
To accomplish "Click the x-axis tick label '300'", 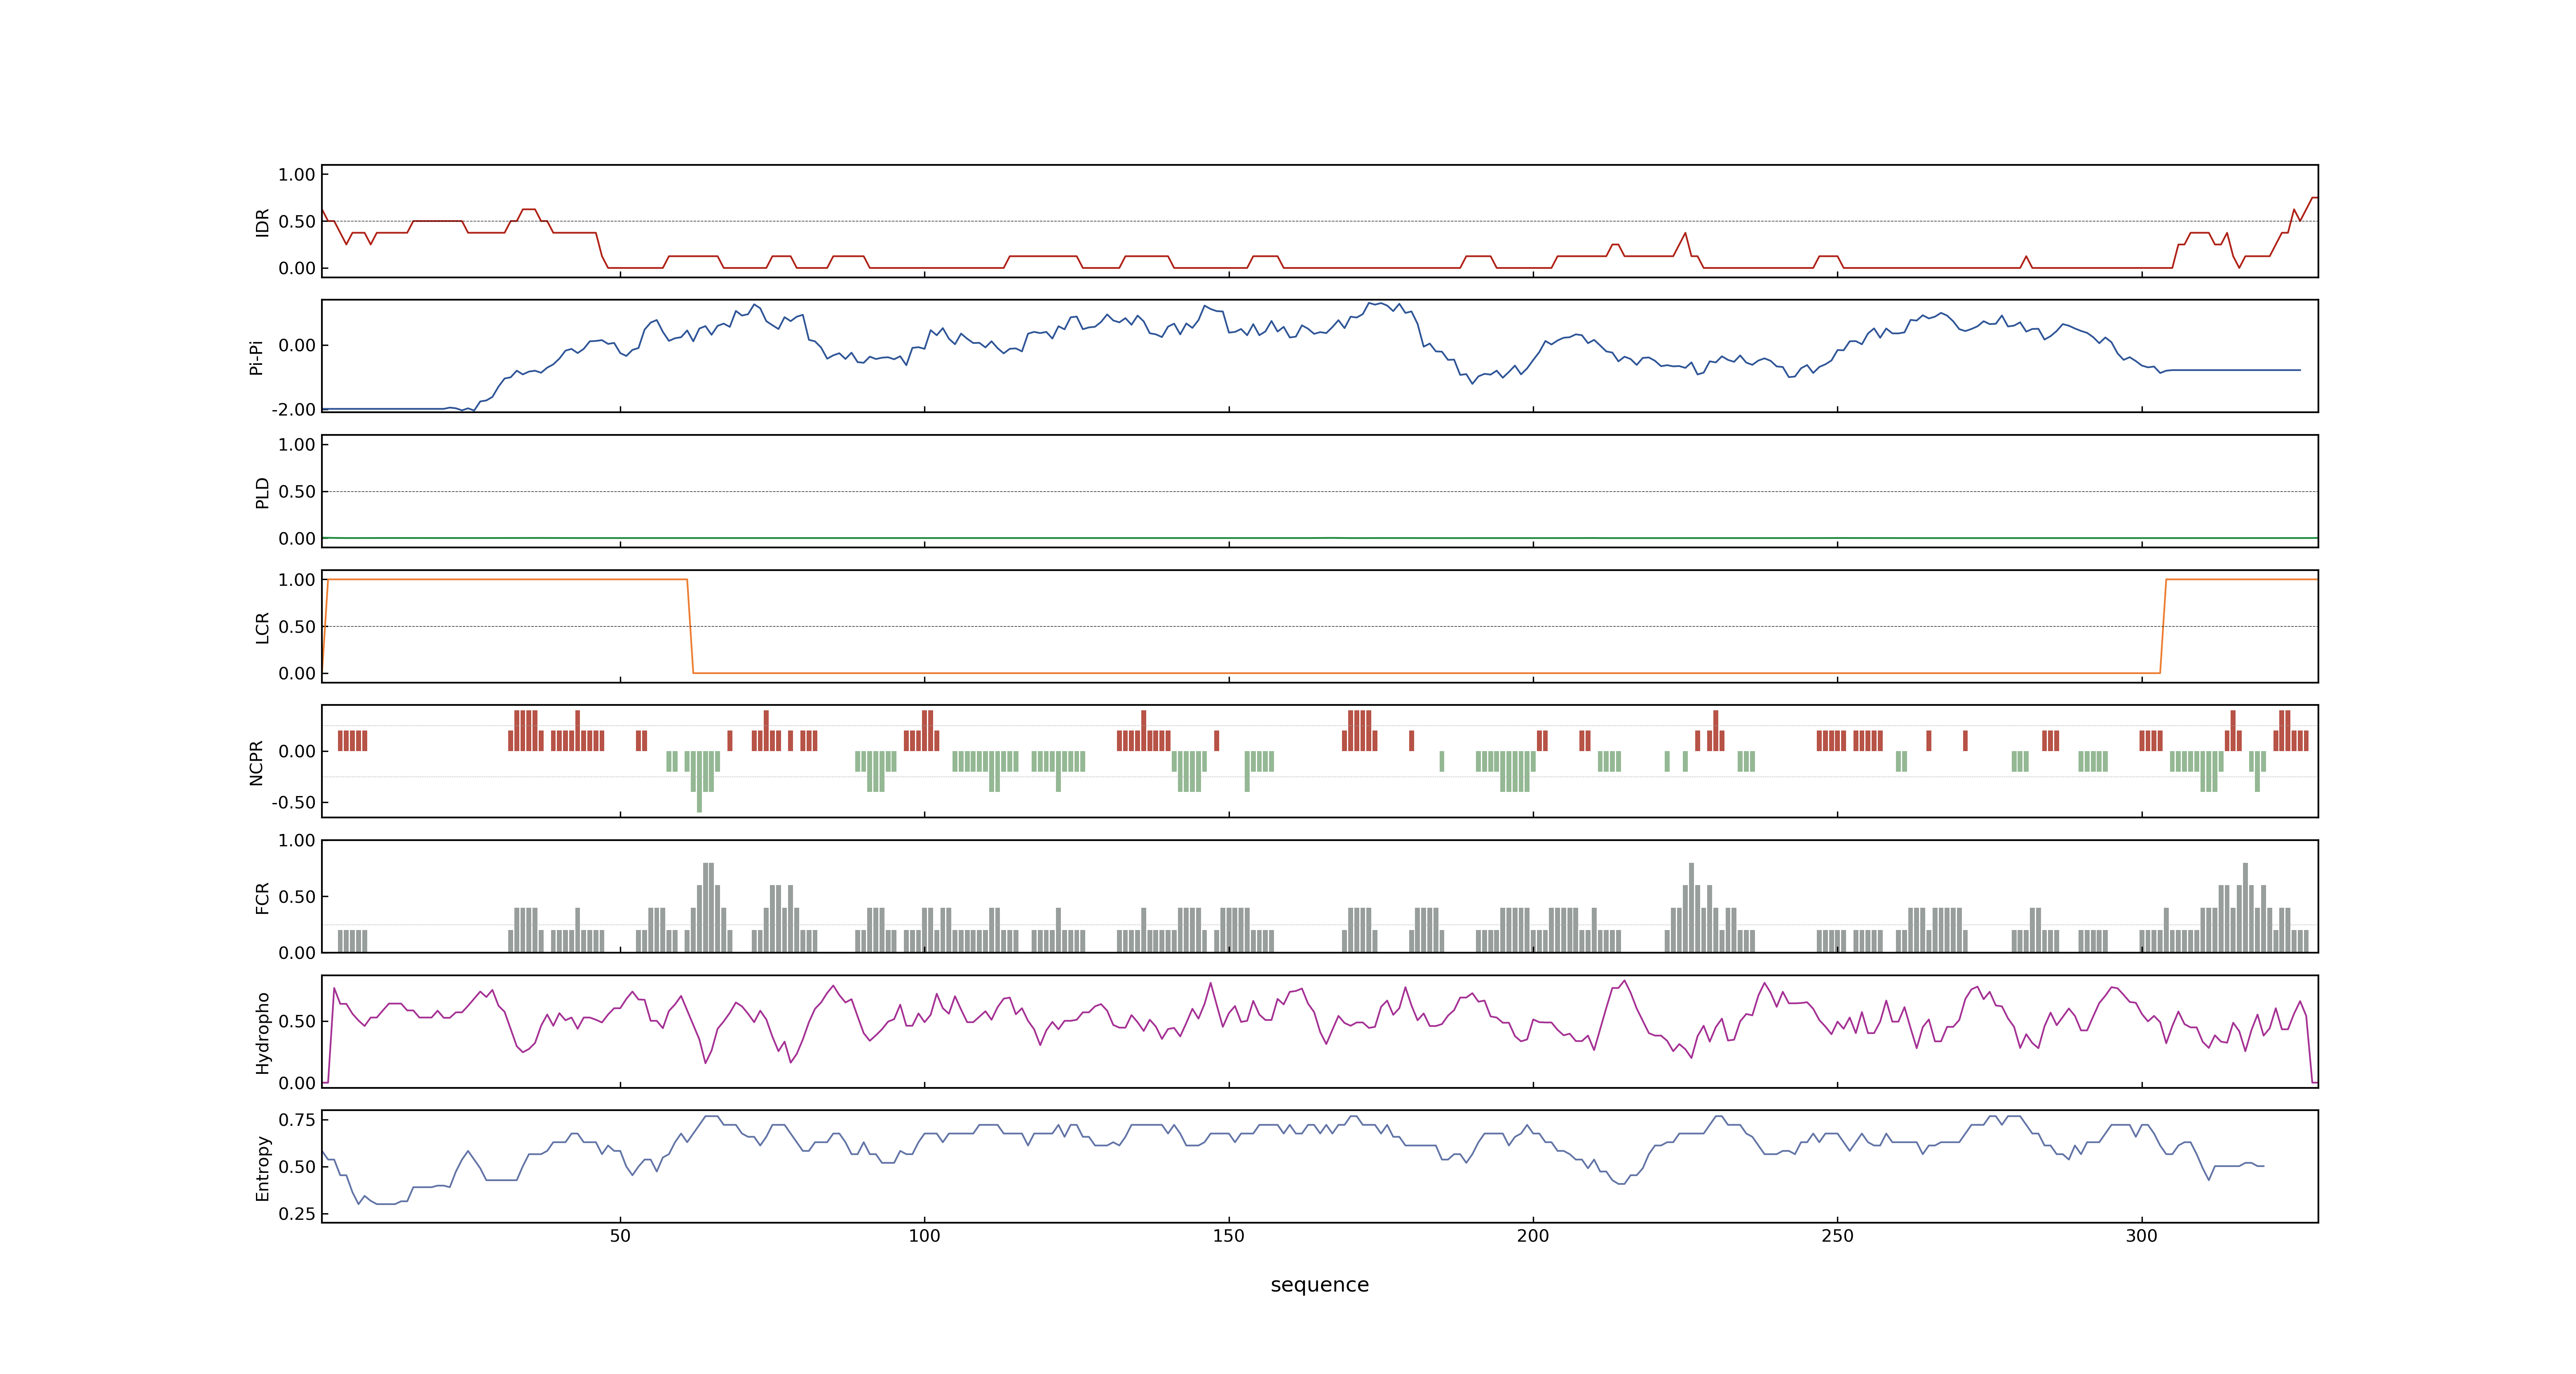I will (2141, 1236).
